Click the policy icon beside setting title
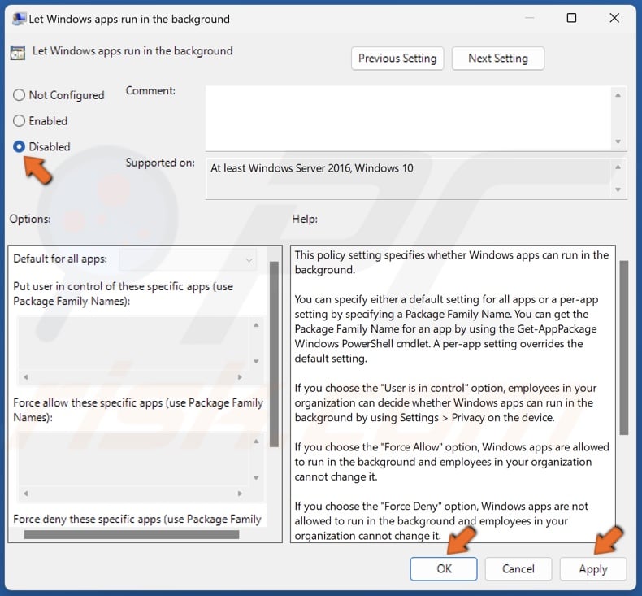Image resolution: width=642 pixels, height=596 pixels. coord(18,53)
